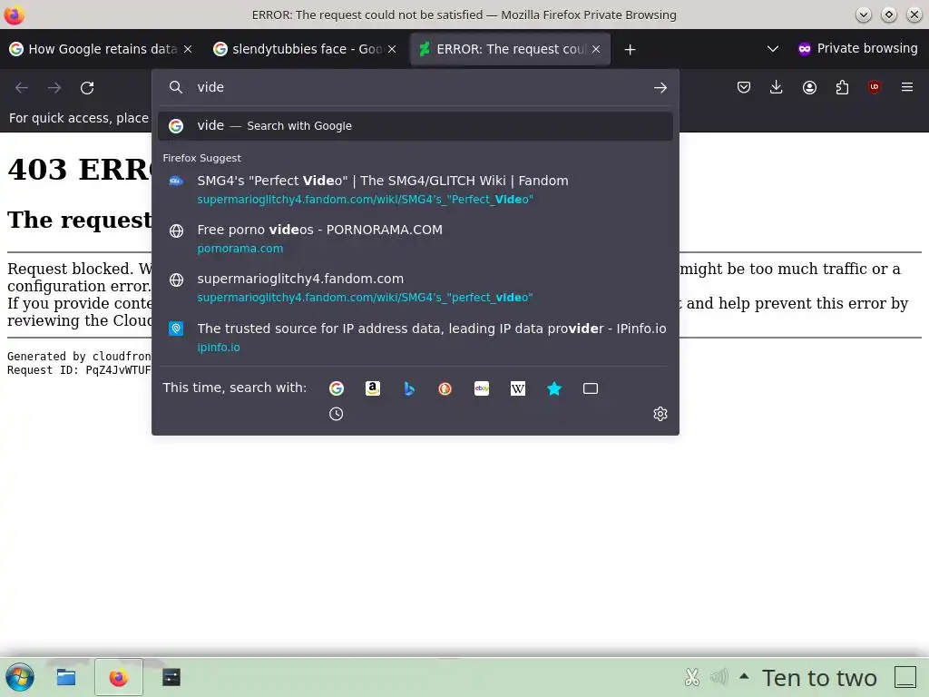
Task: Switch to How Google retains data tab
Action: tap(101, 49)
